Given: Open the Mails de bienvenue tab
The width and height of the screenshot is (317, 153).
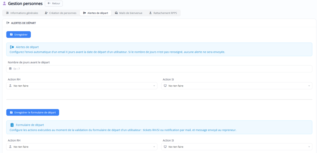Looking at the screenshot, I should pos(128,13).
